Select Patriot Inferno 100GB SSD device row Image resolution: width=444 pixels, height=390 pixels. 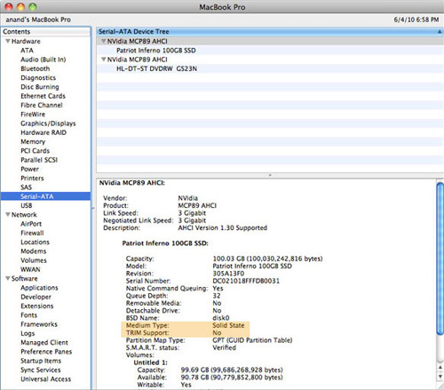(x=270, y=51)
